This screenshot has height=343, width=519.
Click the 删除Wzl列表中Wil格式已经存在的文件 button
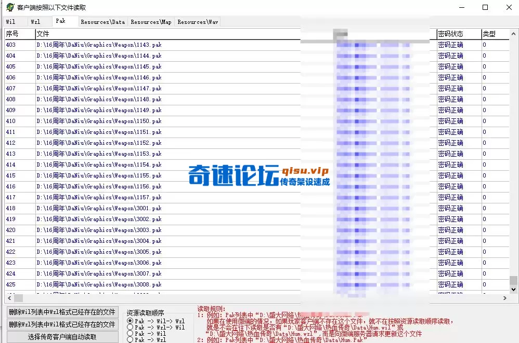pos(62,324)
